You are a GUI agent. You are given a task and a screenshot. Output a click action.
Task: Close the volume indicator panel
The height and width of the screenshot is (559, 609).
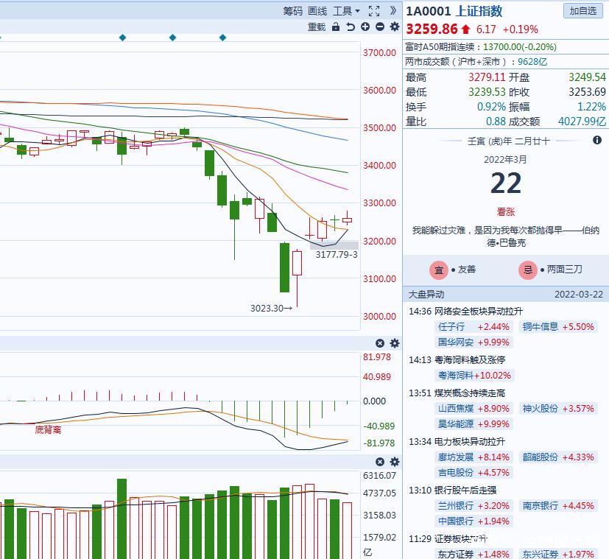pos(380,462)
